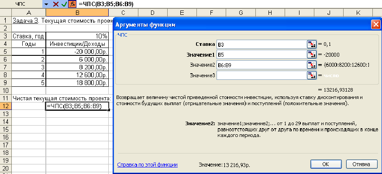Click the Ставка input field
Screen dimensions: 382x174
[262, 44]
